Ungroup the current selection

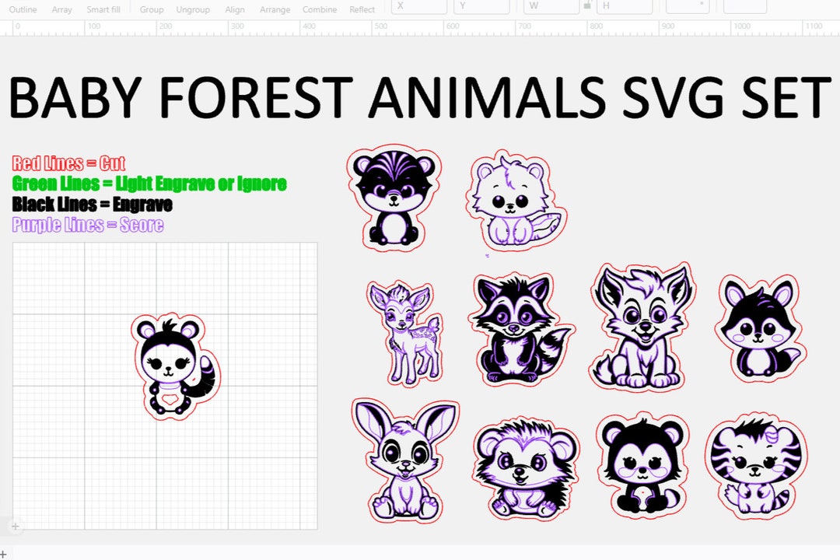click(193, 9)
